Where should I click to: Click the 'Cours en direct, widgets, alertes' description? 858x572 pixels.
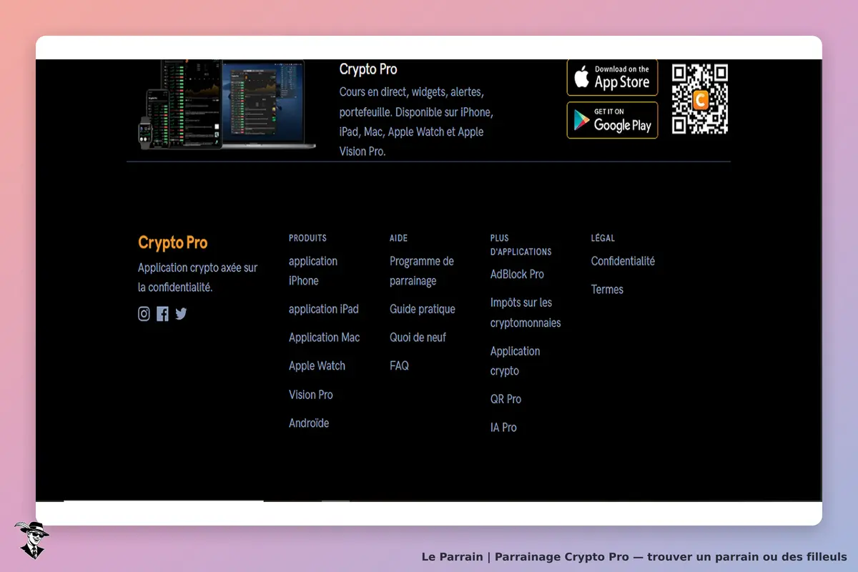click(x=416, y=122)
